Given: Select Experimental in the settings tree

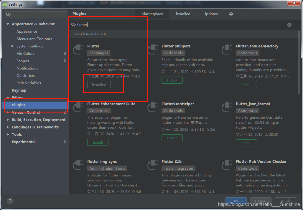Looking at the screenshot, I should [x=24, y=142].
